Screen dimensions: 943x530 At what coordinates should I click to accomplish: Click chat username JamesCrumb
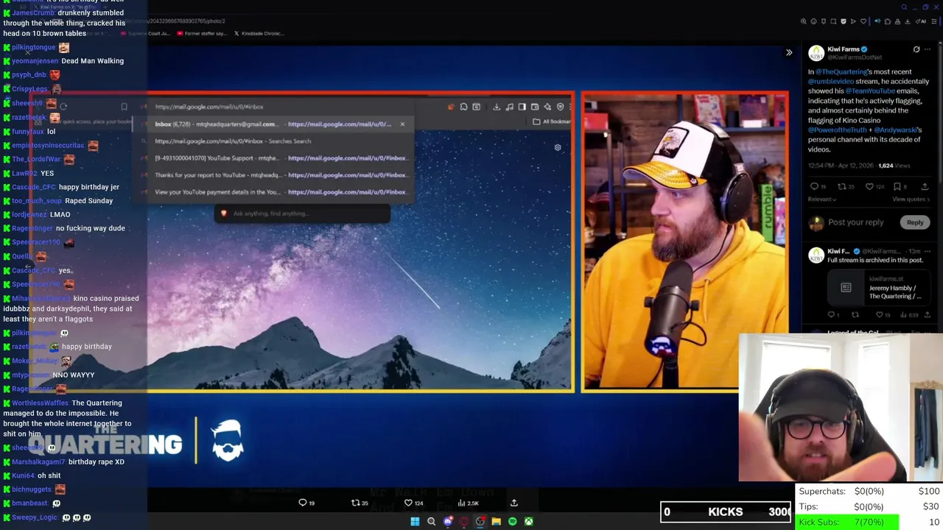click(34, 13)
